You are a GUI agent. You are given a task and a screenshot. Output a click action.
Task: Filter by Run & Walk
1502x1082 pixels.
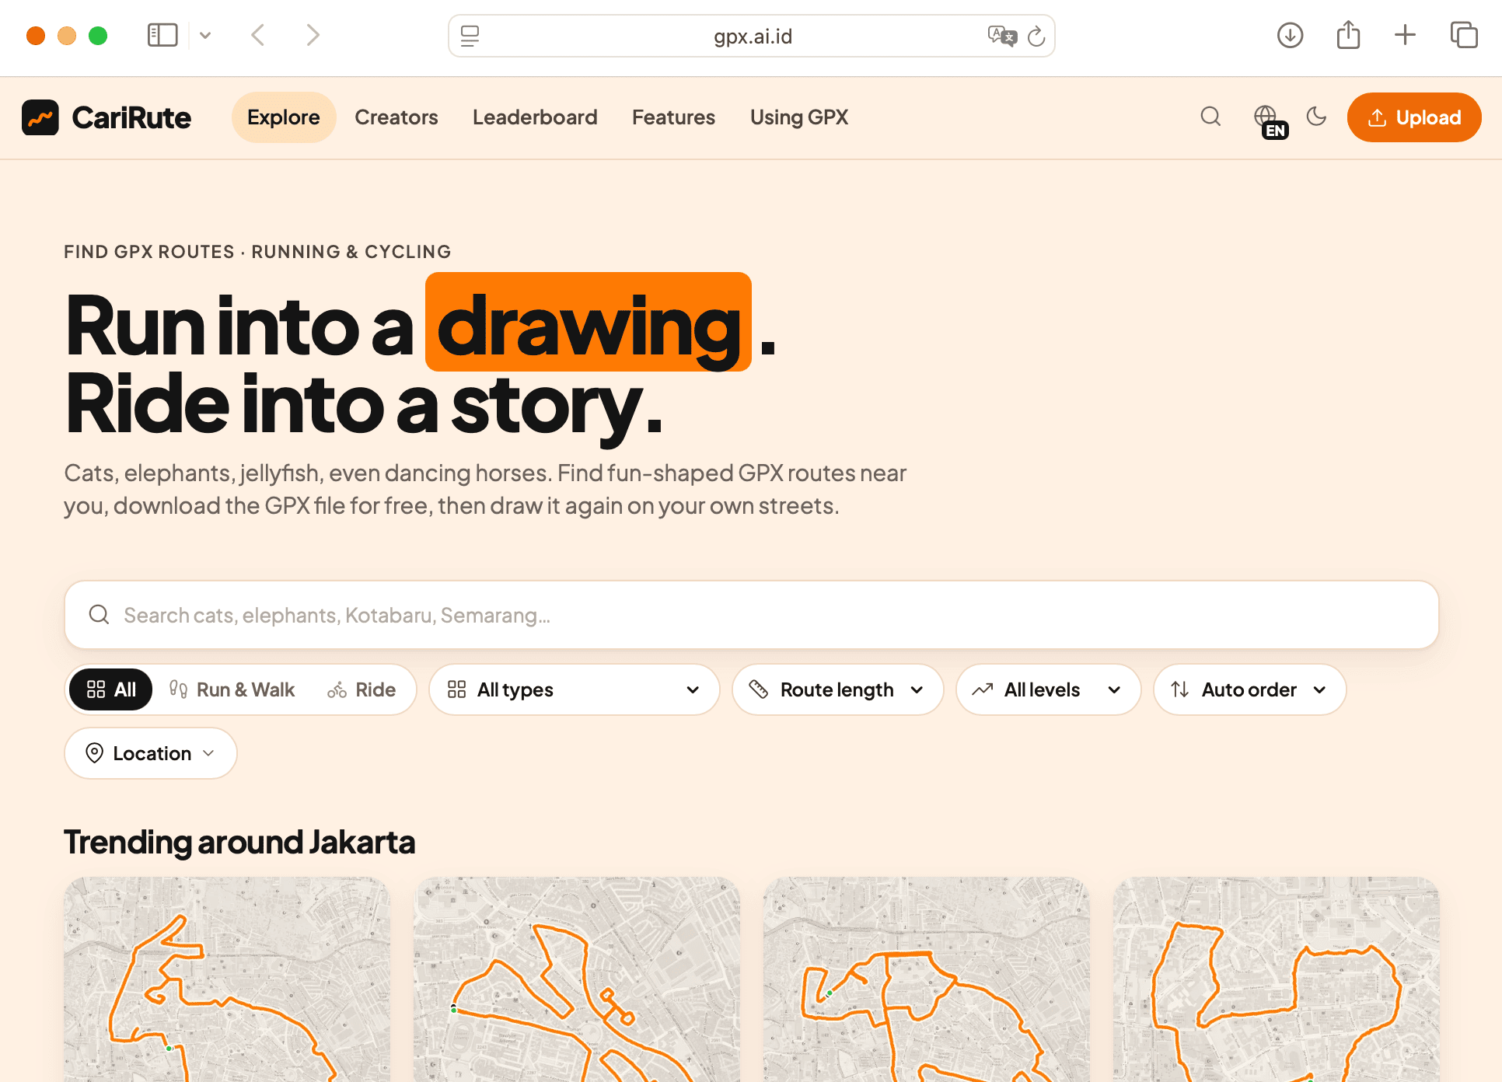point(232,689)
